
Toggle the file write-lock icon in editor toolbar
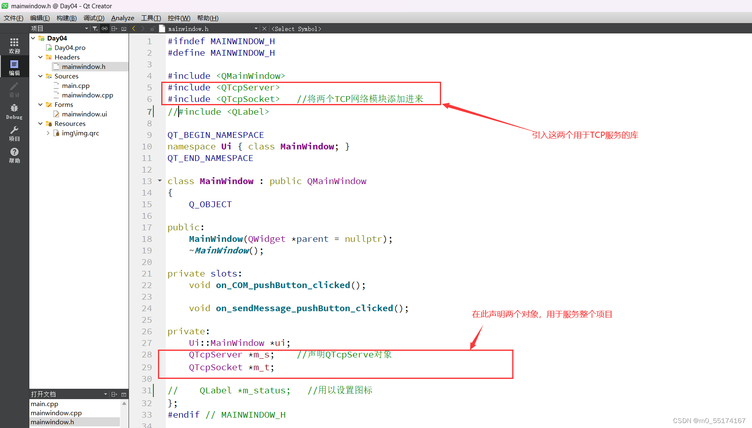[153, 28]
